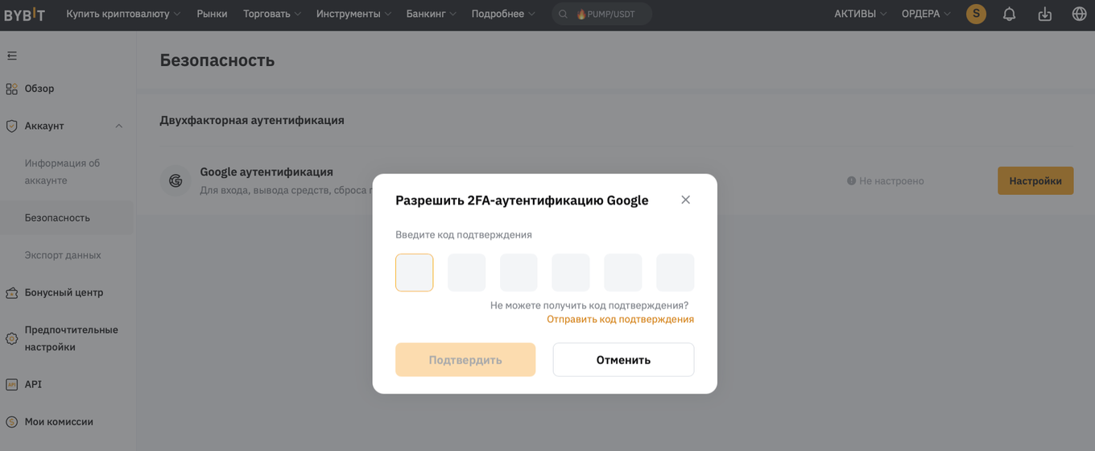Viewport: 1095px width, 451px height.
Task: Open Предпочтительные настройки in the sidebar
Action: pyautogui.click(x=71, y=338)
